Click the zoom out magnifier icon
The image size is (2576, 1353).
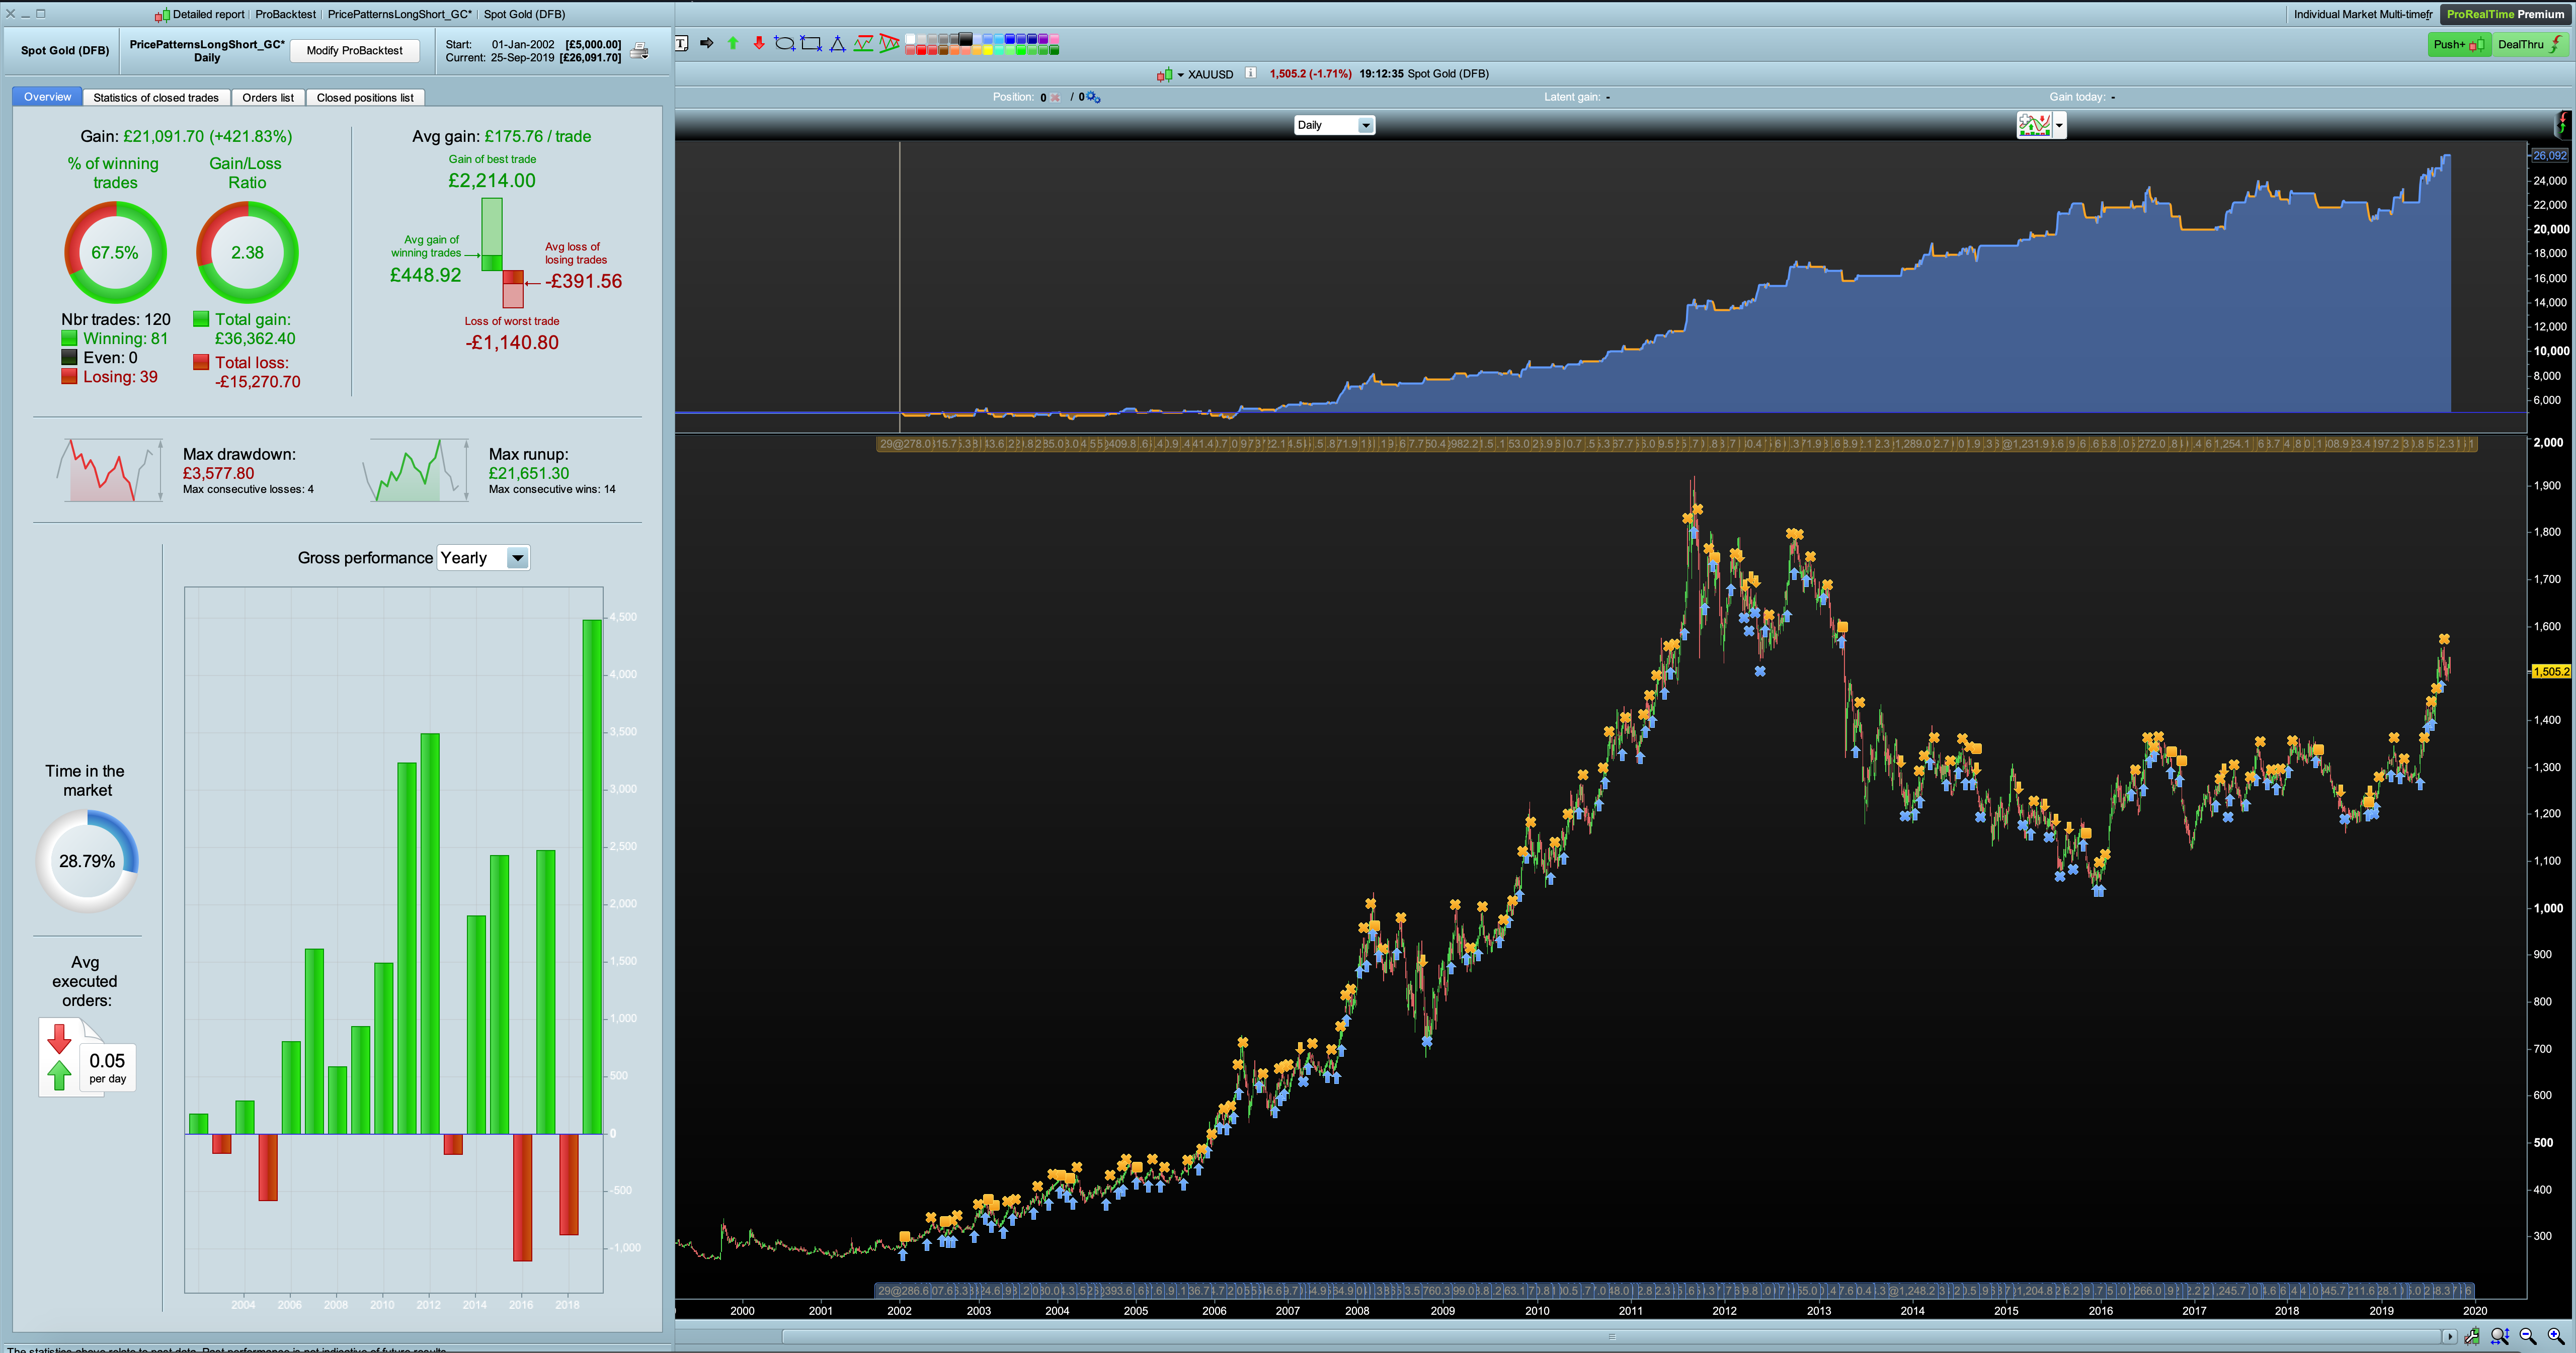(x=2527, y=1335)
